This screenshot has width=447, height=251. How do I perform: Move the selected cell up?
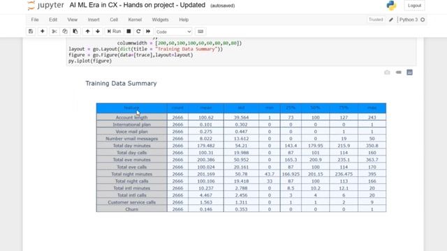click(x=87, y=31)
